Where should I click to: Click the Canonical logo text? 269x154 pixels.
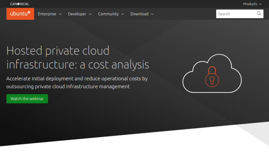19,4
